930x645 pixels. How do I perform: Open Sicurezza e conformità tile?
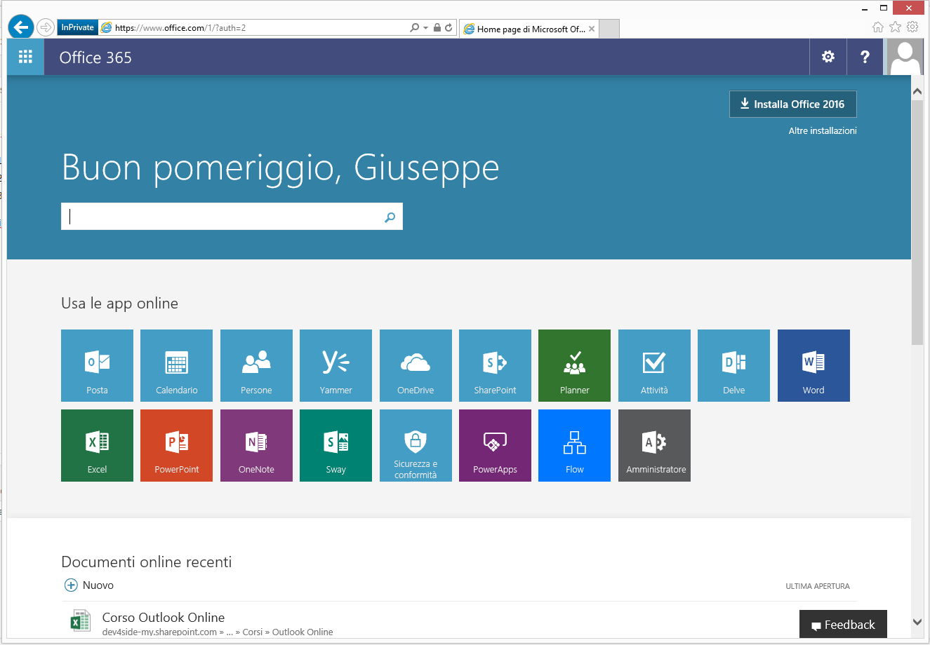[416, 445]
